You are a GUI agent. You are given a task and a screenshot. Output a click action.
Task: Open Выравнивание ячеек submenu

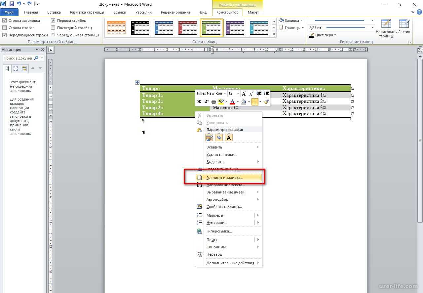[229, 192]
